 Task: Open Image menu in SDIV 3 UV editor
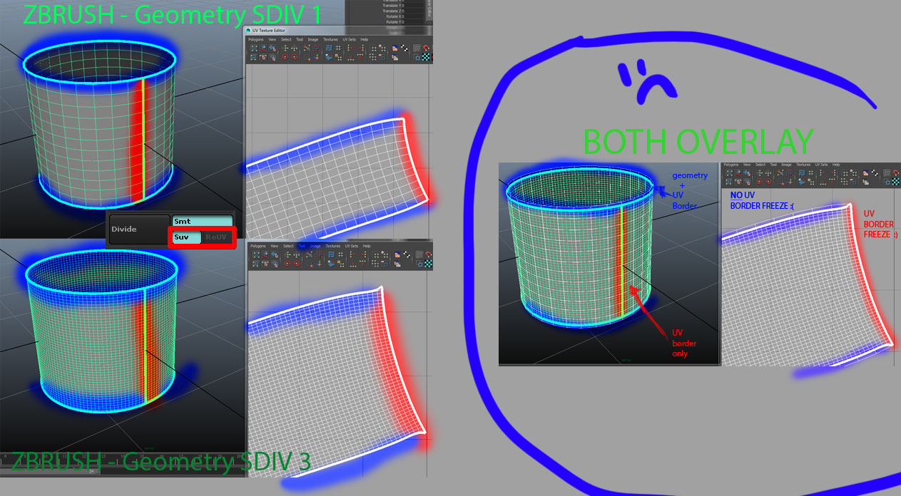coord(315,246)
